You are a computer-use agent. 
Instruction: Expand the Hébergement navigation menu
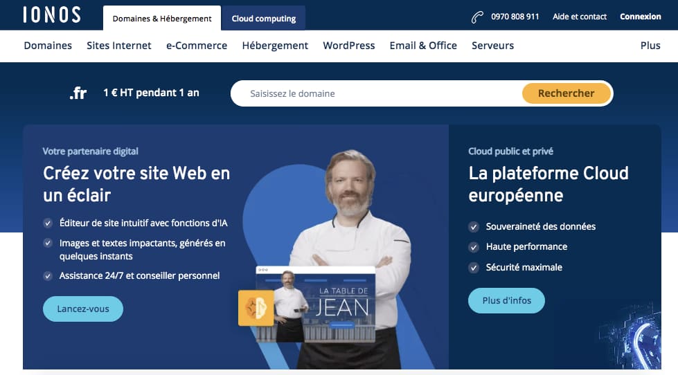[275, 46]
